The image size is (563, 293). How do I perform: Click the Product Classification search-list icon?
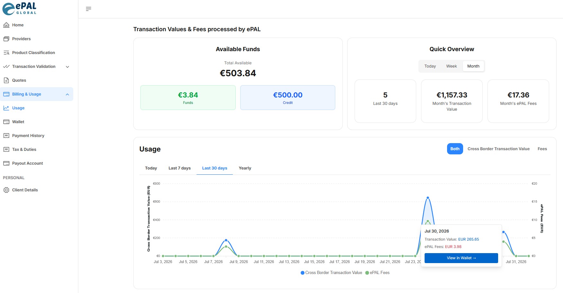click(x=6, y=53)
